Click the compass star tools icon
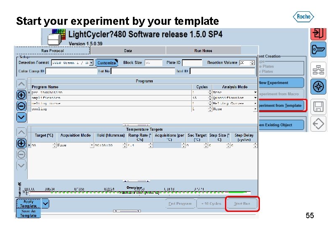This screenshot has width=328, height=227. click(x=318, y=86)
